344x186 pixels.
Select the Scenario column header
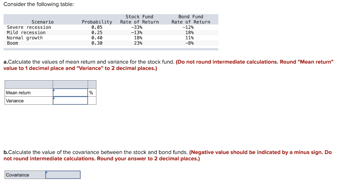[43, 22]
